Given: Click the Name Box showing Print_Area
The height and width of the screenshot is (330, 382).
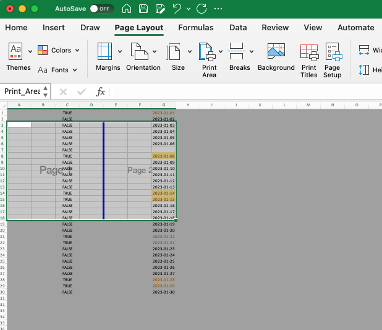Looking at the screenshot, I should (x=22, y=91).
